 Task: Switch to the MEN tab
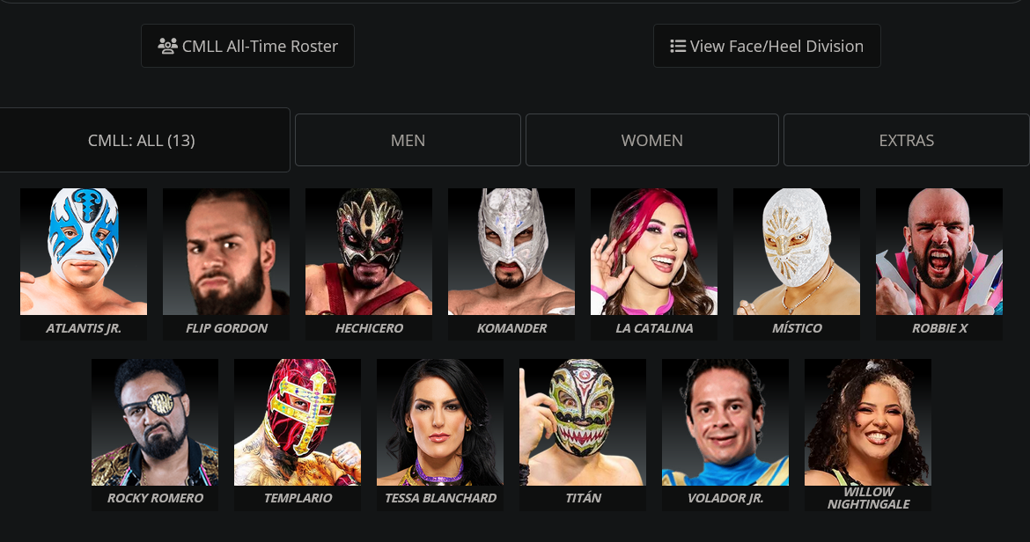pyautogui.click(x=408, y=140)
